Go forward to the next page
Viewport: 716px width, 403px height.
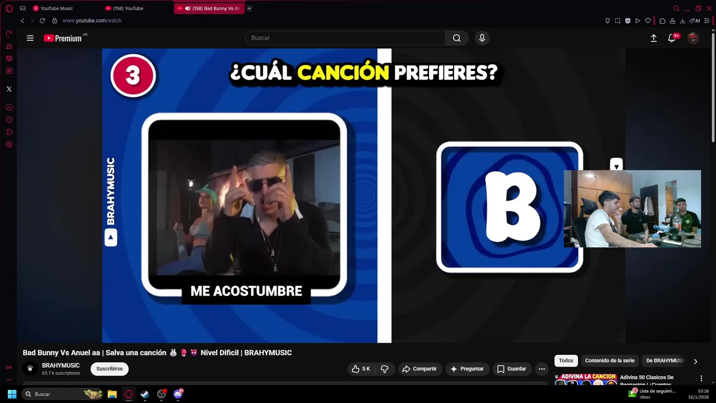tap(32, 21)
